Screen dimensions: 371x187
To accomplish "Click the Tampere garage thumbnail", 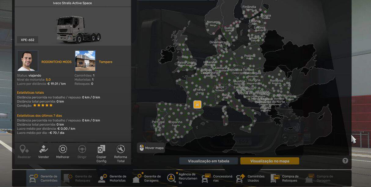I will [x=85, y=61].
